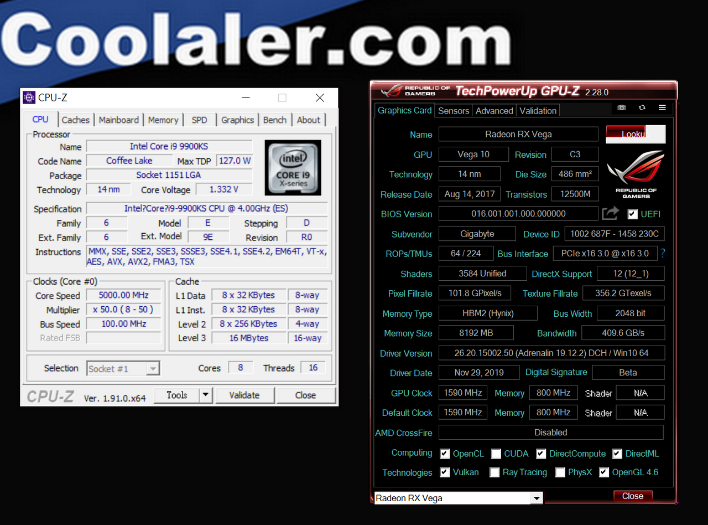Switch to the Advanced tab in GPU-Z

[494, 111]
